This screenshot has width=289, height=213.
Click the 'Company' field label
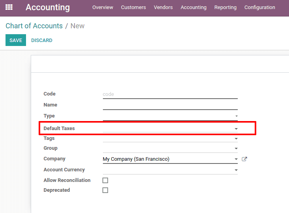(54, 159)
